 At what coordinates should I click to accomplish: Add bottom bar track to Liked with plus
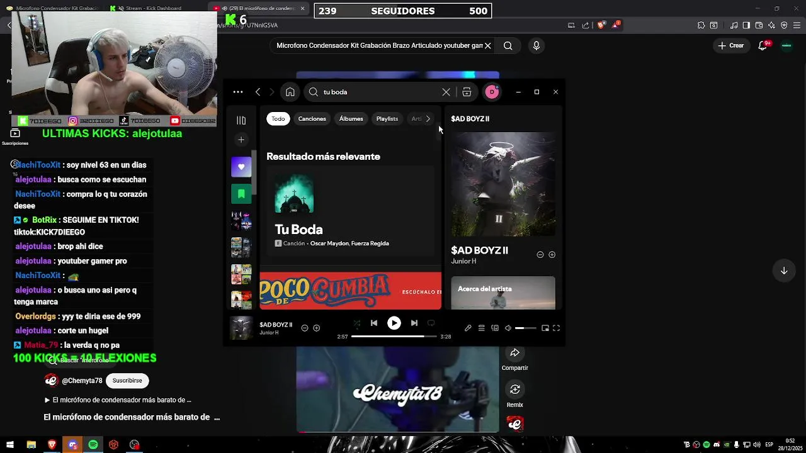[x=317, y=328]
